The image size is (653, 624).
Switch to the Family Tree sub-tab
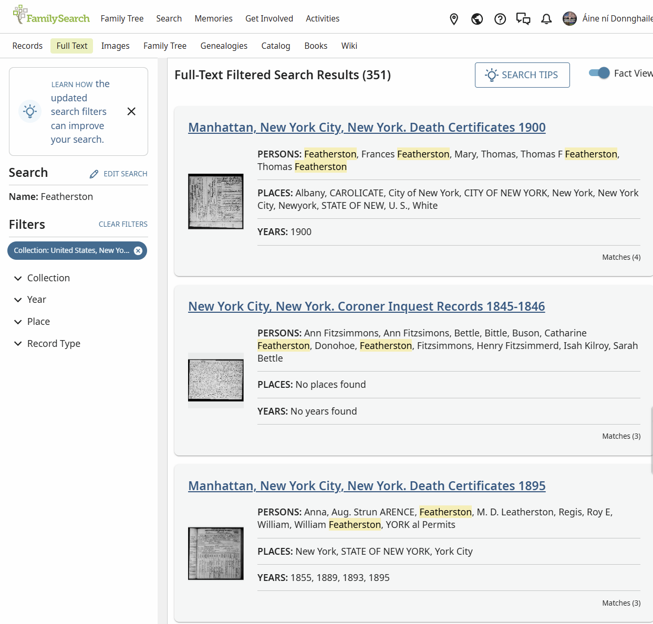coord(165,46)
